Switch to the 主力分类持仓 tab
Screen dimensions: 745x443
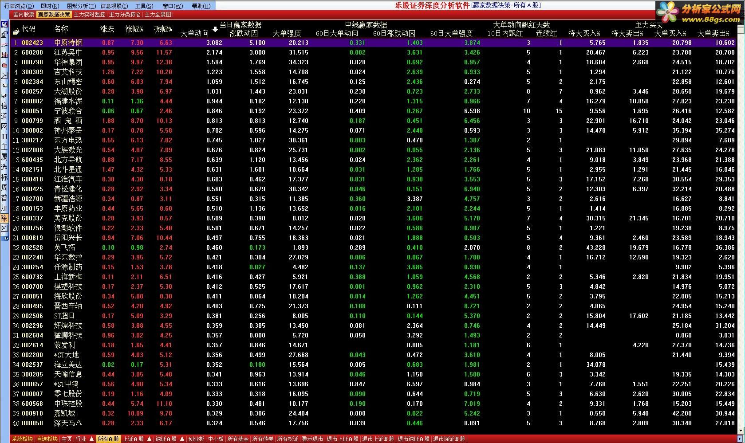pos(125,15)
